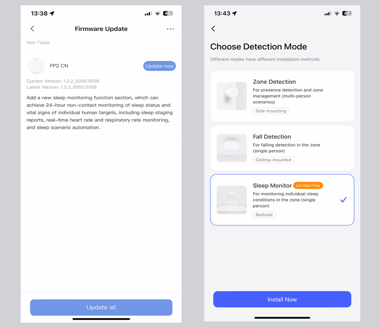The height and width of the screenshot is (328, 379).
Task: Tap the FP2 CN device icon
Action: coord(36,66)
